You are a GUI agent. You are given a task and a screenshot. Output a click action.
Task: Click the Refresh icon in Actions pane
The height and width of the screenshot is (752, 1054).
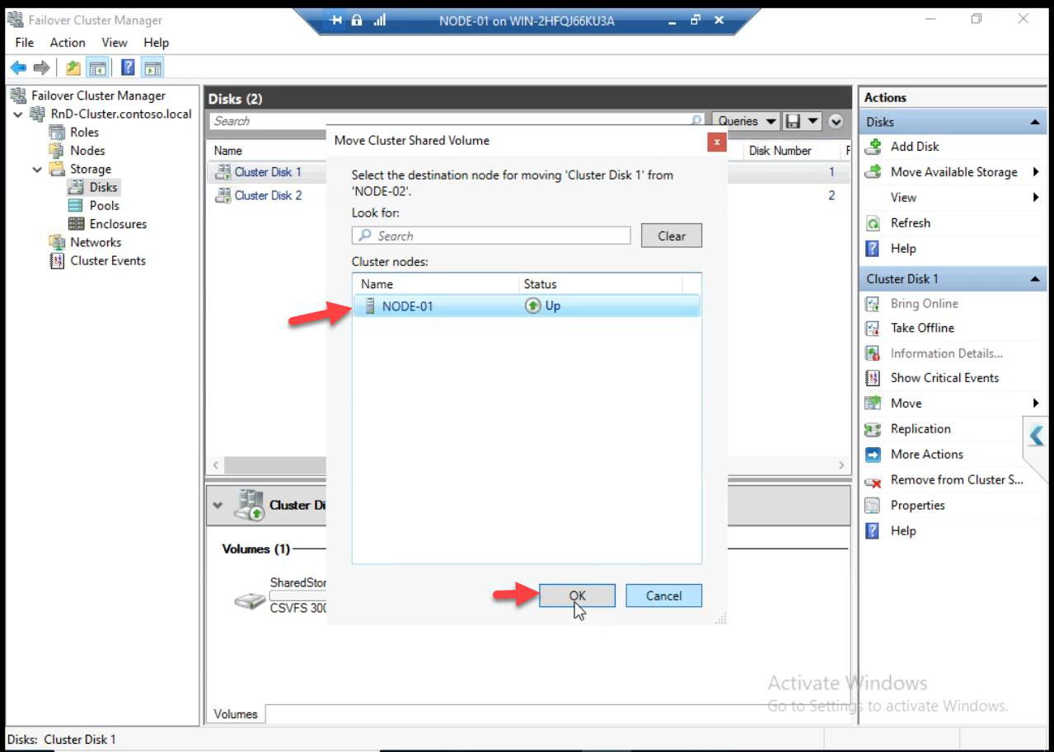pyautogui.click(x=874, y=223)
